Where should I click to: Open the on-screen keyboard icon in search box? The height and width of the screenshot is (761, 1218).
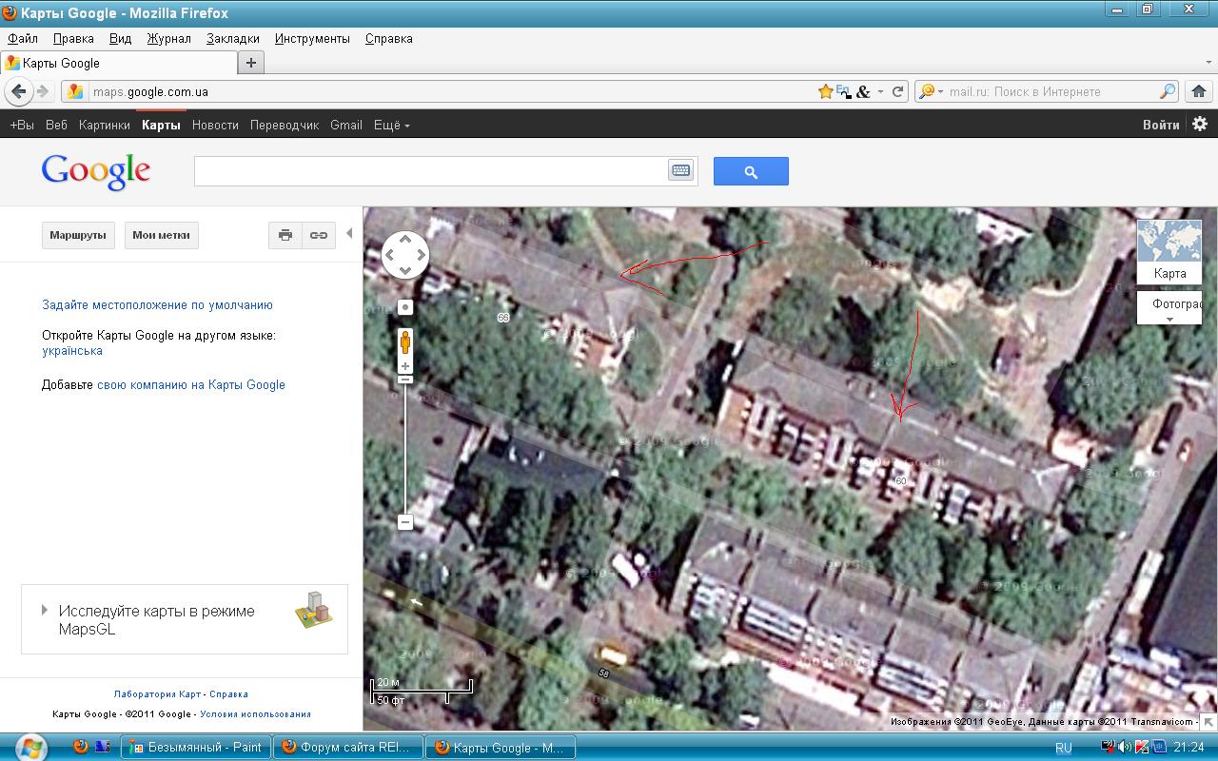point(680,171)
